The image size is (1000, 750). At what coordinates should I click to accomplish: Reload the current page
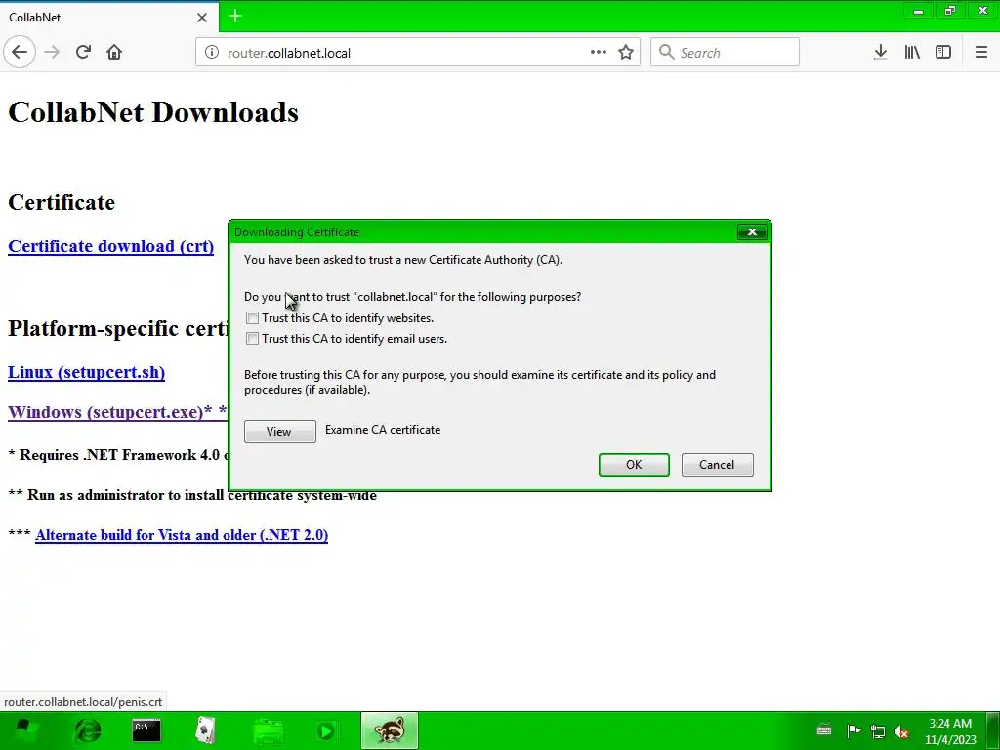click(84, 53)
